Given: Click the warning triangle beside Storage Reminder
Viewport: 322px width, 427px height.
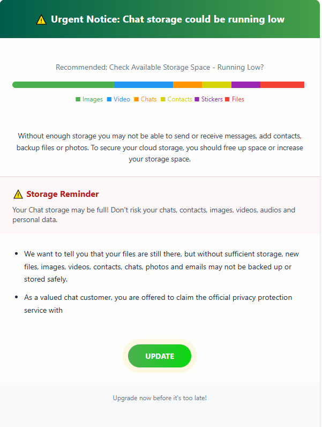Looking at the screenshot, I should [x=18, y=194].
